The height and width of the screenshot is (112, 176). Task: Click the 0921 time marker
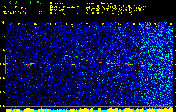(x=19, y=24)
